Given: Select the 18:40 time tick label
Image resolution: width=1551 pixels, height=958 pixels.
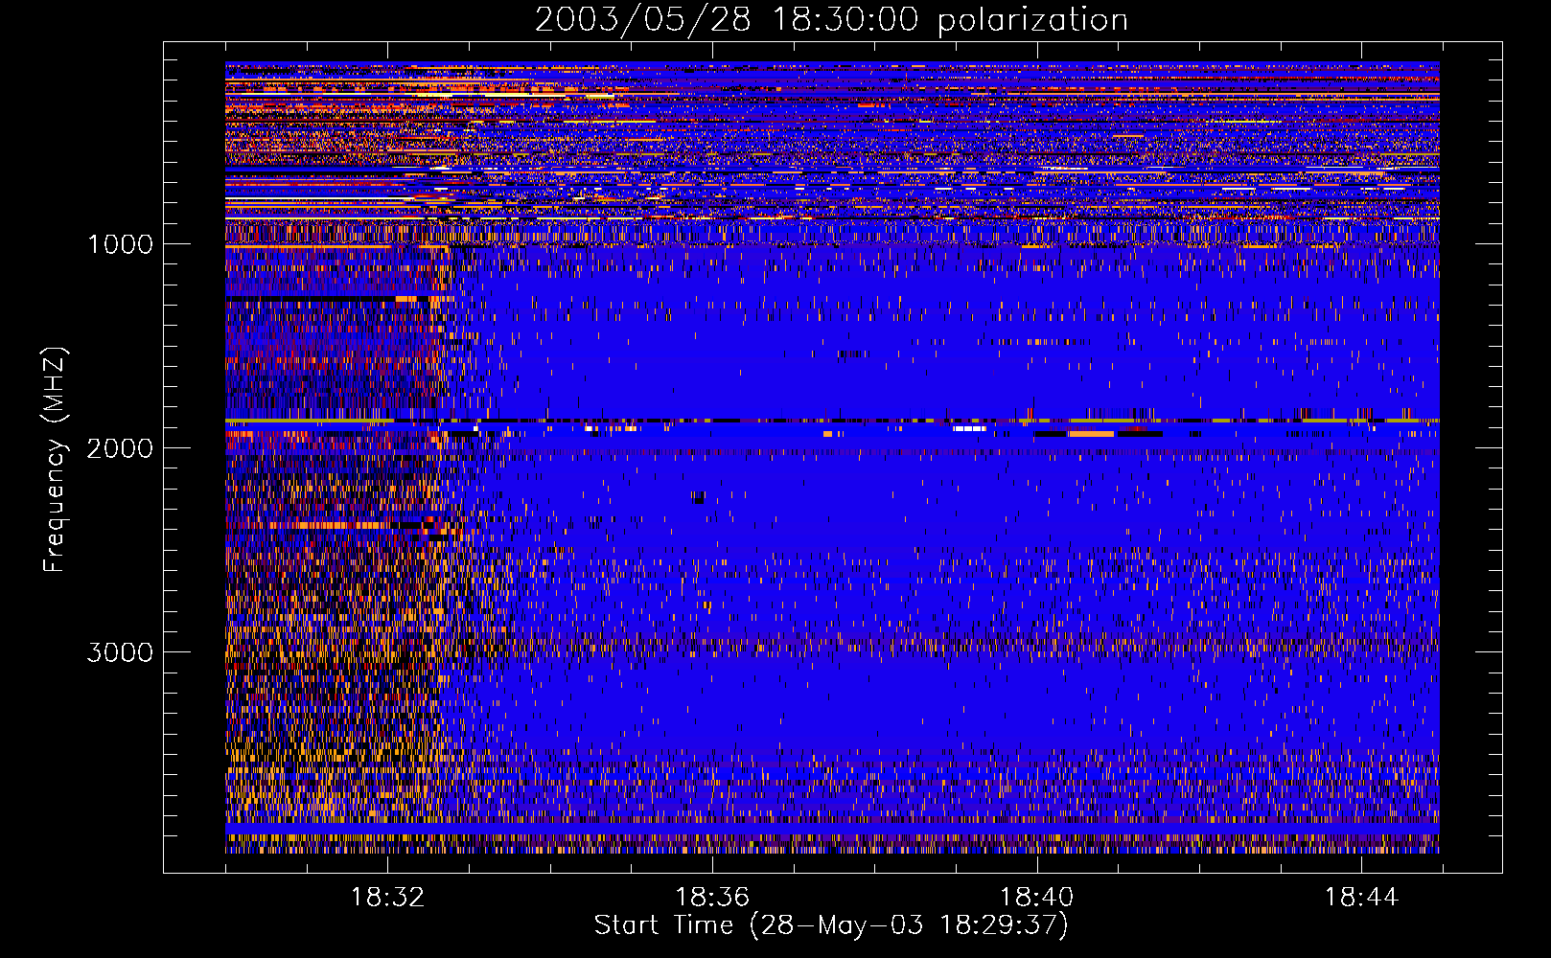Looking at the screenshot, I should pos(1036,898).
